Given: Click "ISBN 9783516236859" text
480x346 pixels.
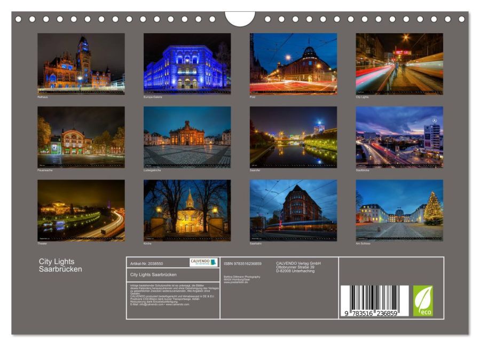Looking at the screenshot, I should pyautogui.click(x=242, y=264).
